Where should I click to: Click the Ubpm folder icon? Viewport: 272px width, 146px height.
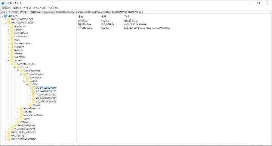(x=21, y=119)
